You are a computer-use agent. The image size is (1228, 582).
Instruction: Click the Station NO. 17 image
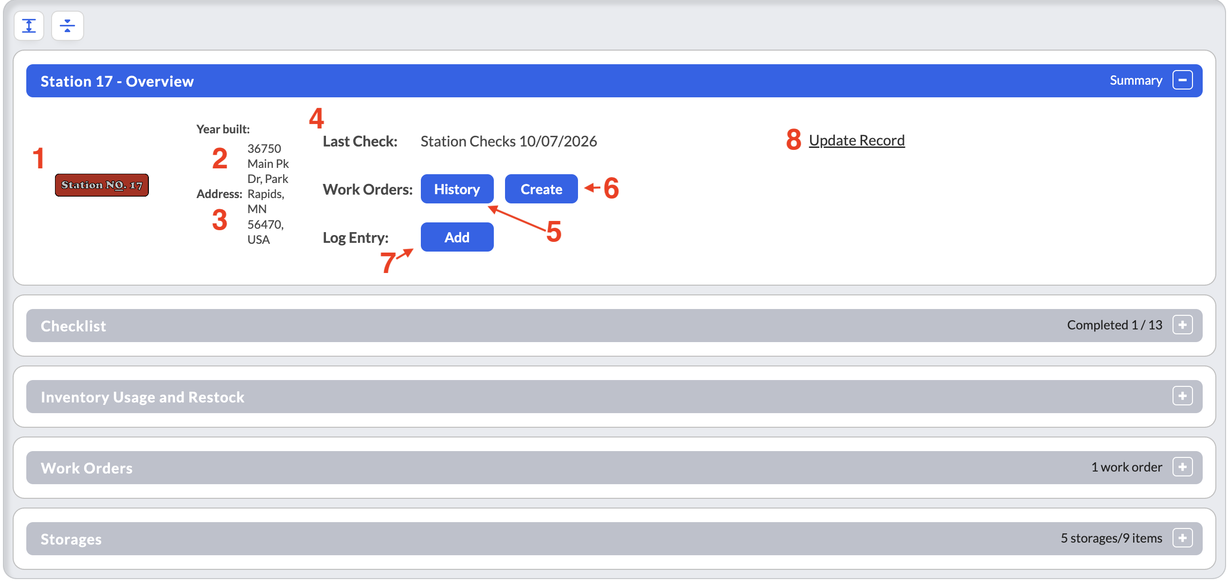[102, 185]
